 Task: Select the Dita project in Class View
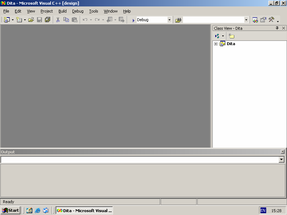click(x=231, y=44)
